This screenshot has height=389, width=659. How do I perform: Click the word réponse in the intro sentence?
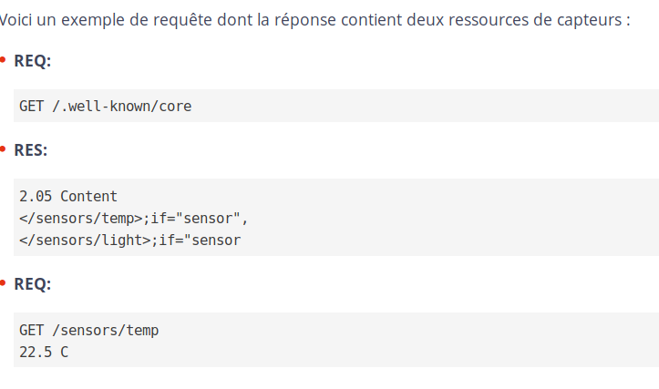click(305, 20)
